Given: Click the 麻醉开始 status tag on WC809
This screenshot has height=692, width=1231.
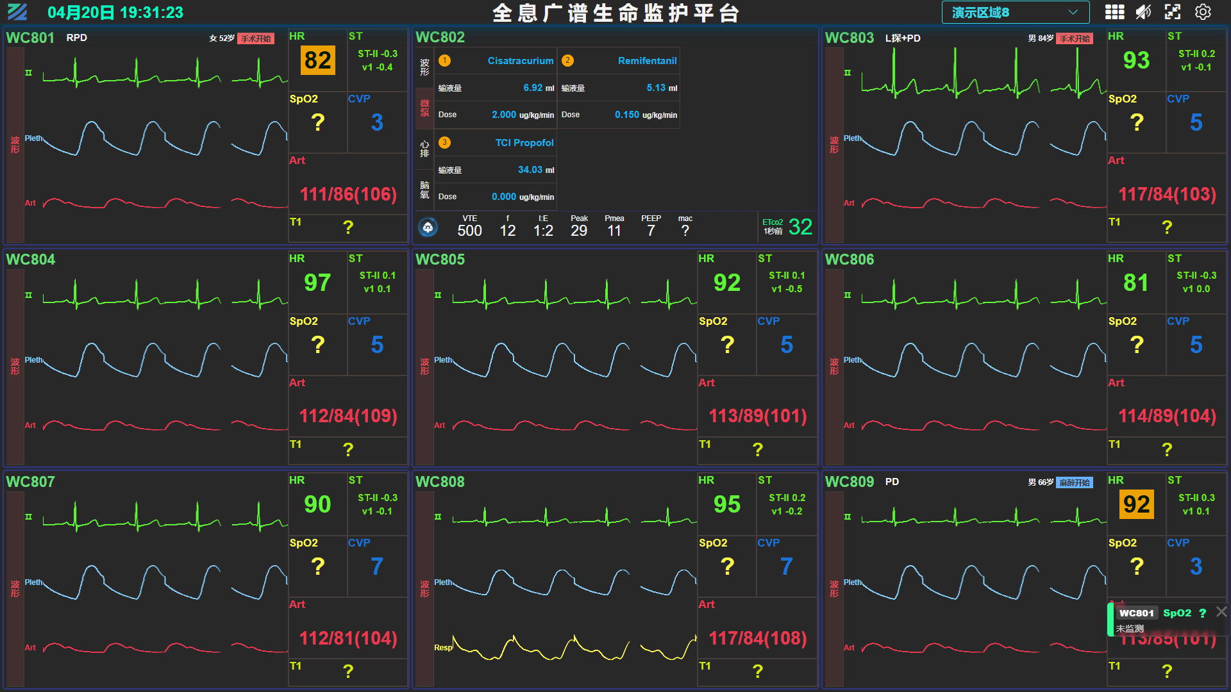Looking at the screenshot, I should point(1075,482).
